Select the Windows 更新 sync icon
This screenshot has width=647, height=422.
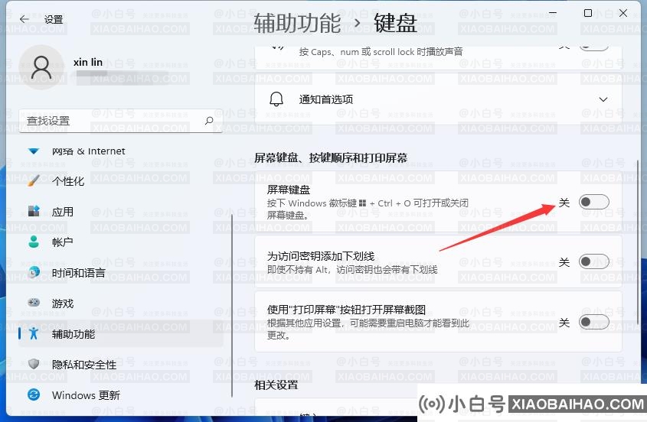tap(34, 394)
